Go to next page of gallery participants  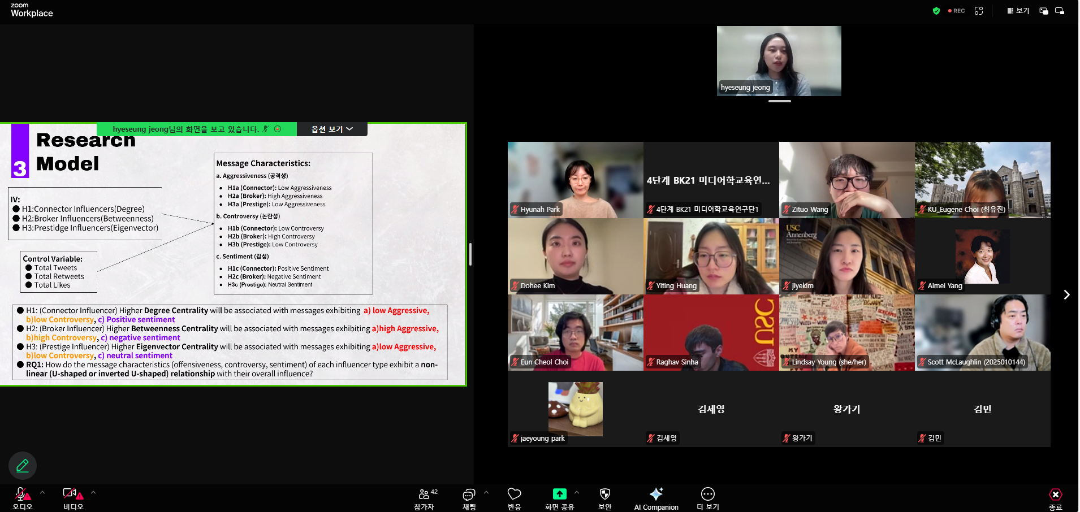[1066, 294]
